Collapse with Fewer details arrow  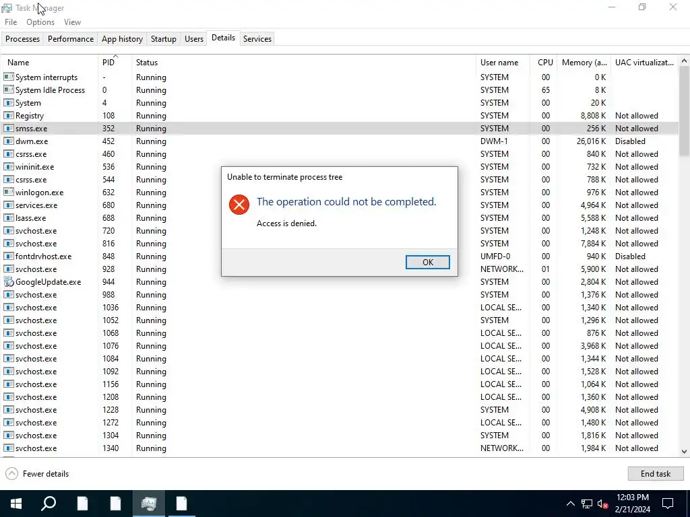[12, 473]
